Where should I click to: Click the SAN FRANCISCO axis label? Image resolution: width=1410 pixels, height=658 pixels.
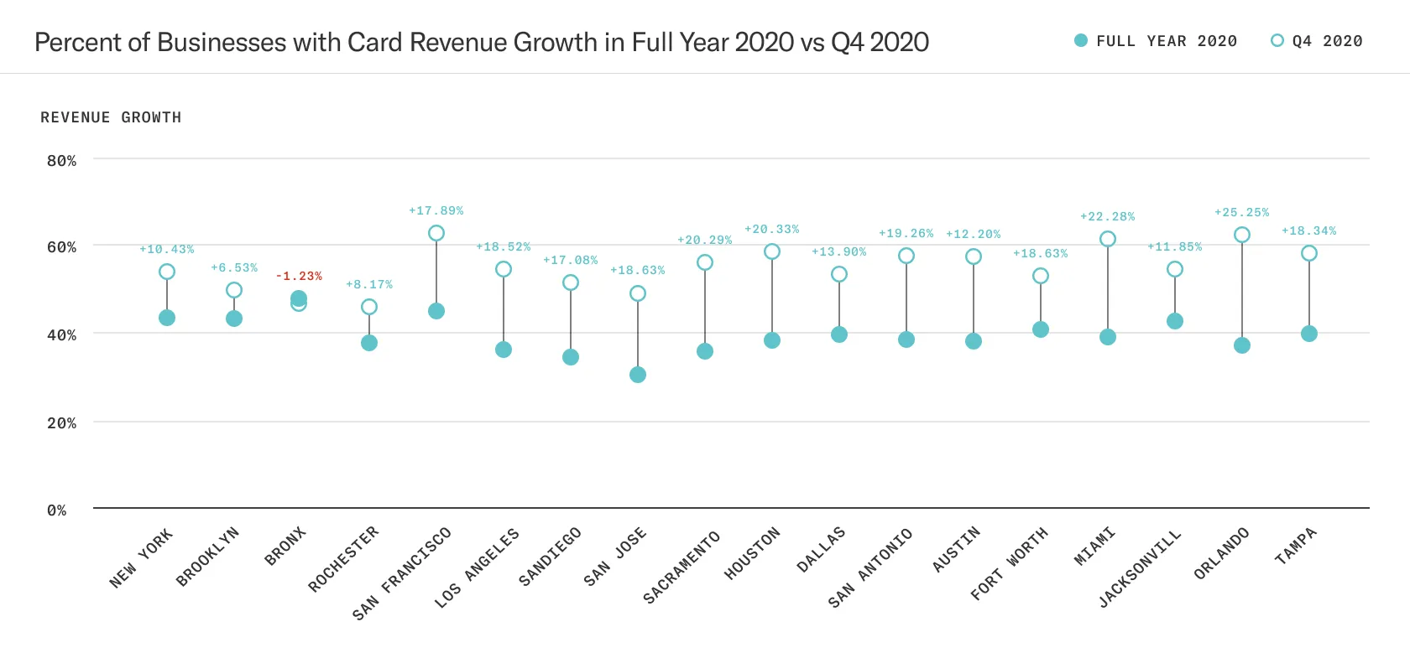402,573
